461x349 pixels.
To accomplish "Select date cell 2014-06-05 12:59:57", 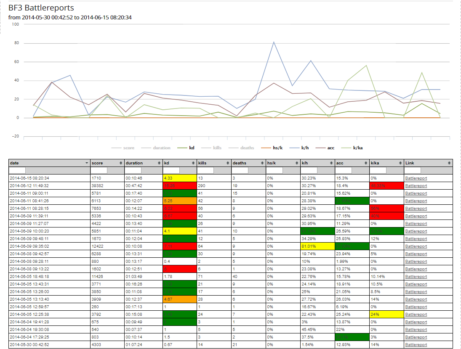I will (49, 307).
